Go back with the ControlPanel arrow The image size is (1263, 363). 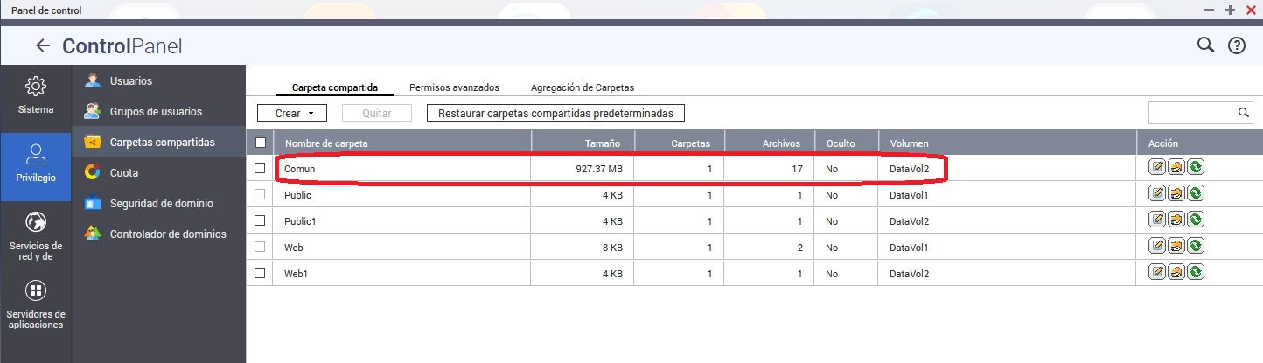click(42, 46)
